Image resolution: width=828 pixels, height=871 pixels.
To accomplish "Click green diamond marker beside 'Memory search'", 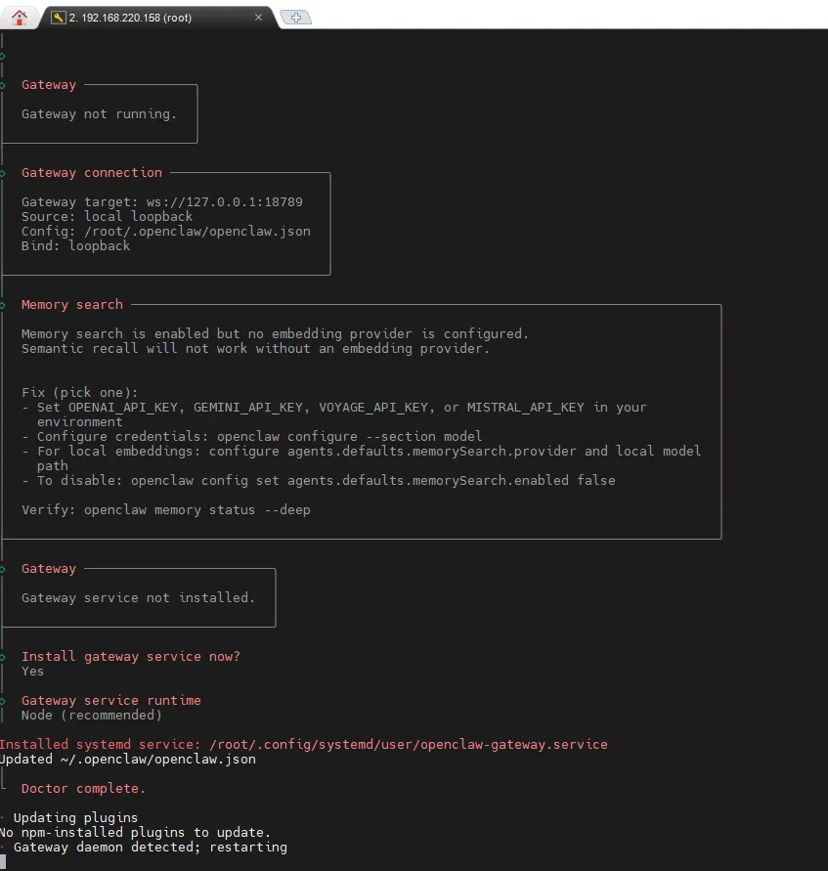I will coord(3,305).
